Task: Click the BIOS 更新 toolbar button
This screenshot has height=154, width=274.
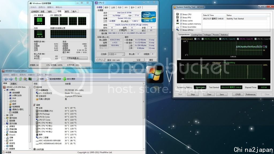Action: 69,79
